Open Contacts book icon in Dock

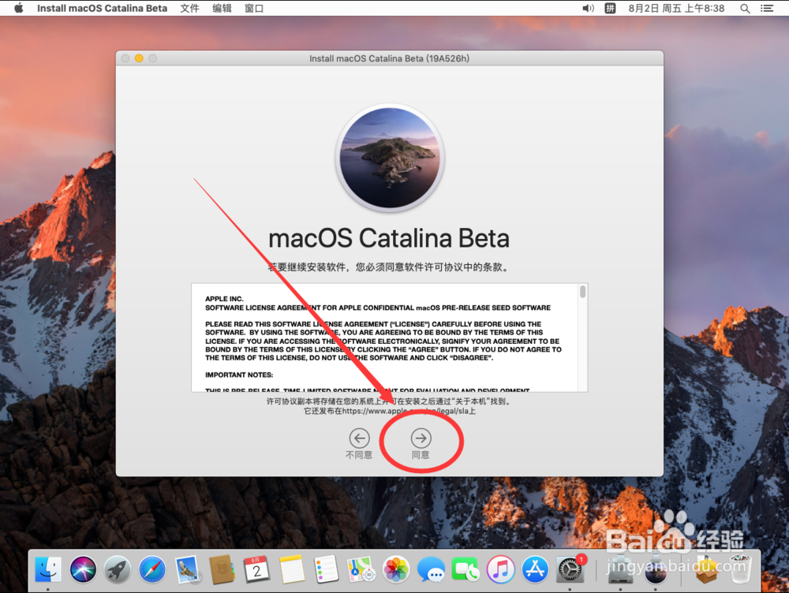coord(222,569)
